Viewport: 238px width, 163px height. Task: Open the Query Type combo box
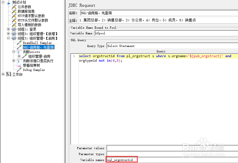point(172,46)
